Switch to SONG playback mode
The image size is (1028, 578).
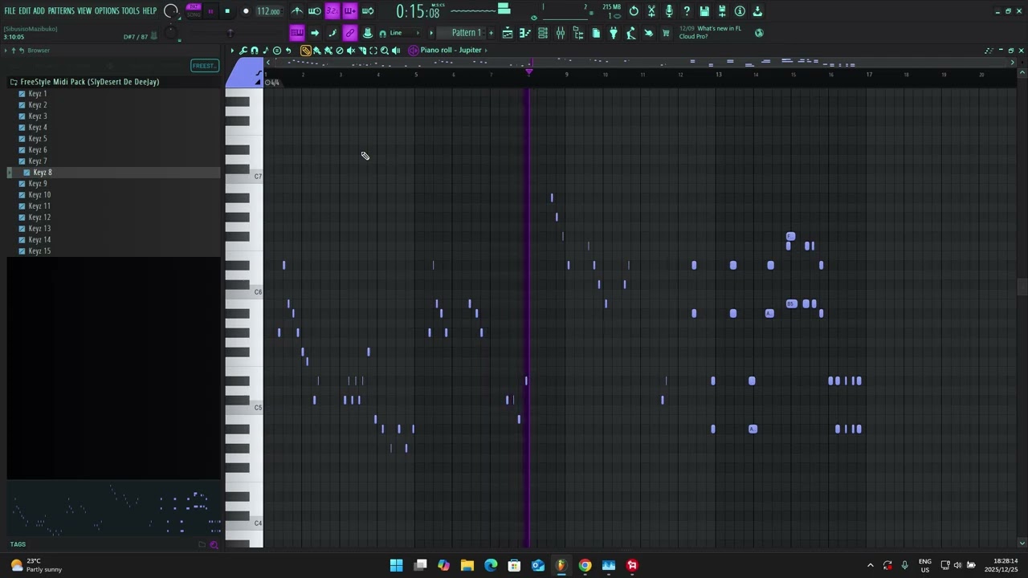click(x=194, y=14)
